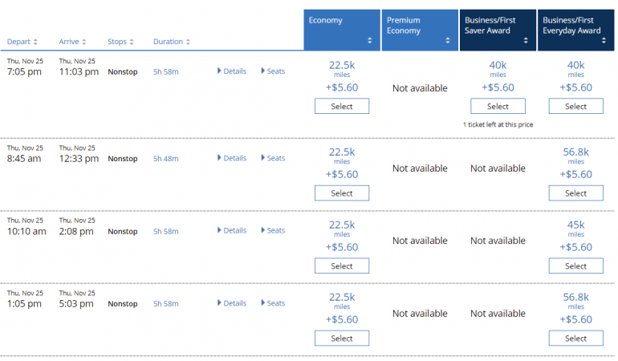This screenshot has width=618, height=361.
Task: Sort flights by Arrive column arrows
Action: coord(84,42)
